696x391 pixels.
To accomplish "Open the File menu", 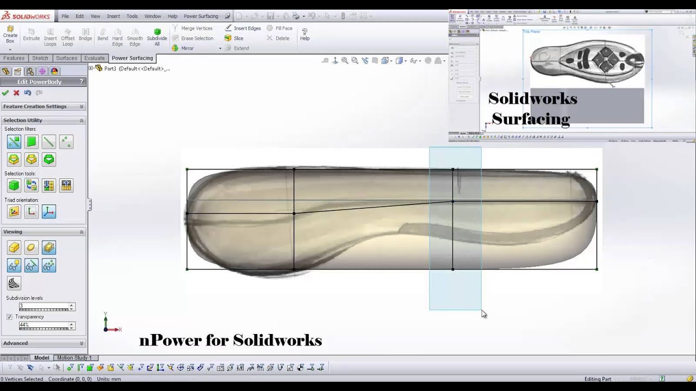I will click(65, 16).
